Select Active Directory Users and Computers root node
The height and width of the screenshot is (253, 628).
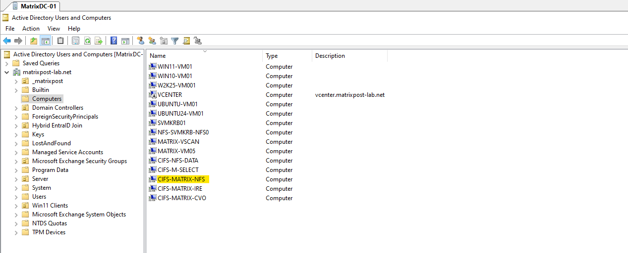78,54
